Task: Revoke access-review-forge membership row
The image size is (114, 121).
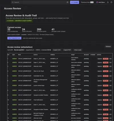Action: click(x=105, y=86)
